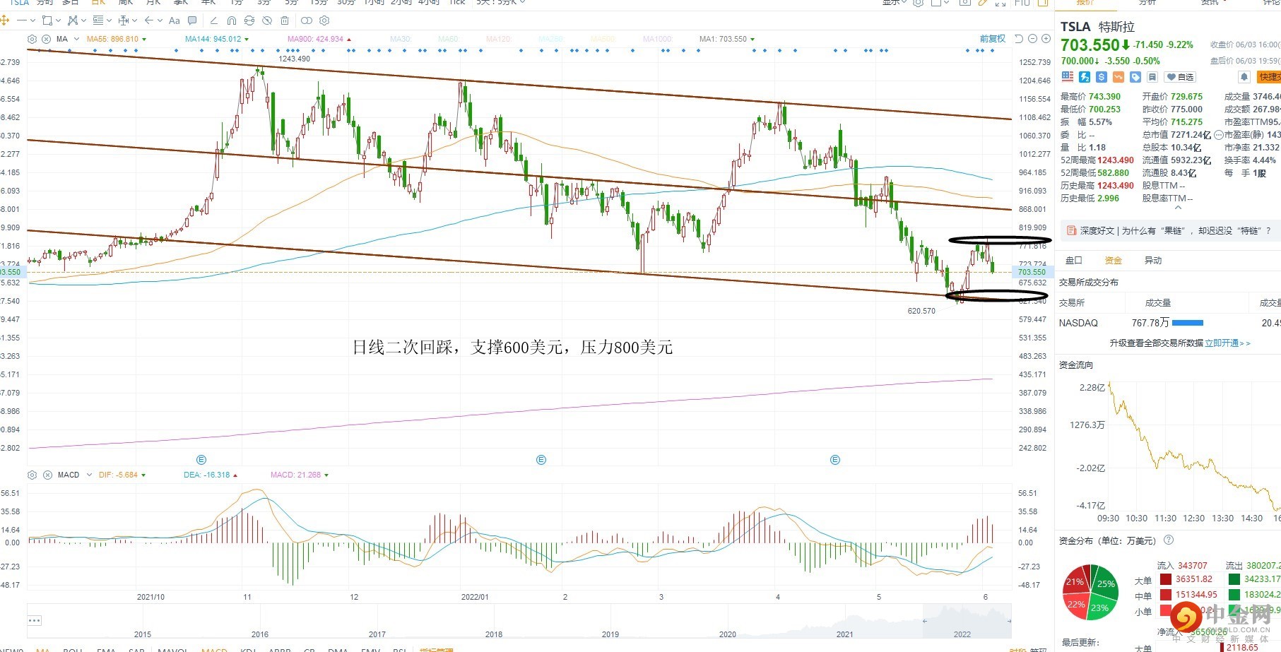Toggle the MA144 line visibility
1281x652 pixels.
pyautogui.click(x=216, y=39)
